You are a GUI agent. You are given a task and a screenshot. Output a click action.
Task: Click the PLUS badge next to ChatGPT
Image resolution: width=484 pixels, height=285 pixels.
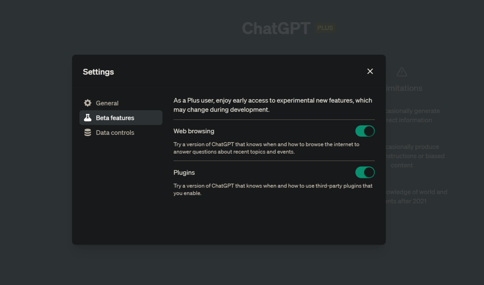click(x=325, y=28)
